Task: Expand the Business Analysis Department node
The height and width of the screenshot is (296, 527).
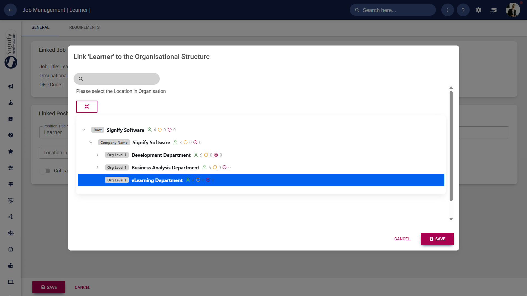Action: [x=97, y=167]
